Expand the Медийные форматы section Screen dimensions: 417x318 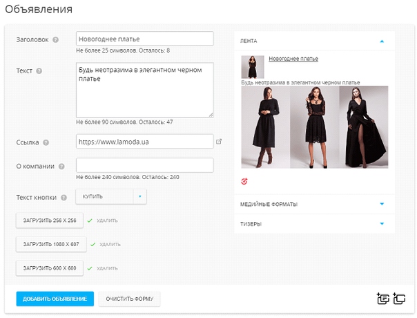(x=382, y=204)
